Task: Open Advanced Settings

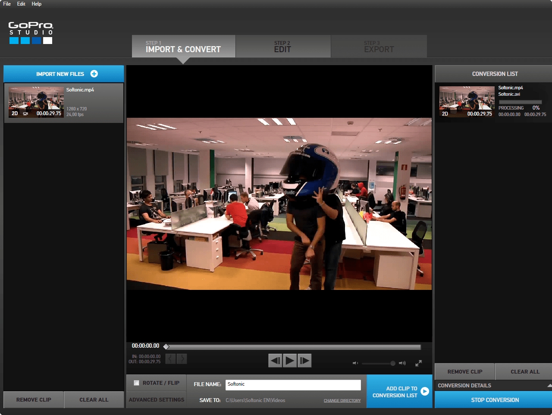Action: coord(156,400)
